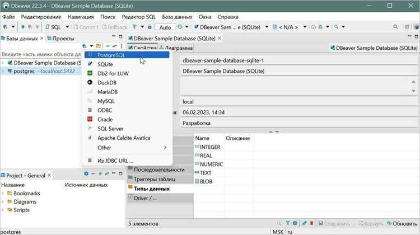Screen dimensions: 420x235
Task: Click the navigator object name filter field
Action: pos(41,54)
